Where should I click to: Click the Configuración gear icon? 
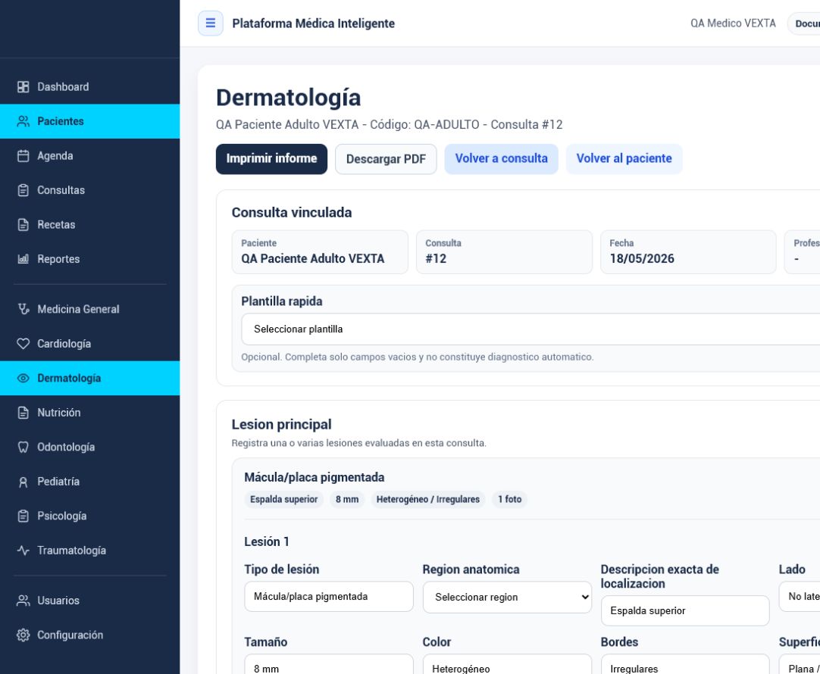click(x=23, y=635)
